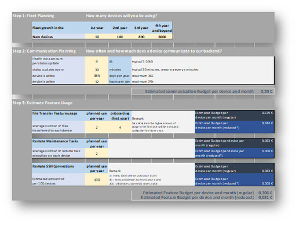Image resolution: width=299 pixels, height=225 pixels.
Task: Click the '3rd year' column header
Action: click(141, 28)
